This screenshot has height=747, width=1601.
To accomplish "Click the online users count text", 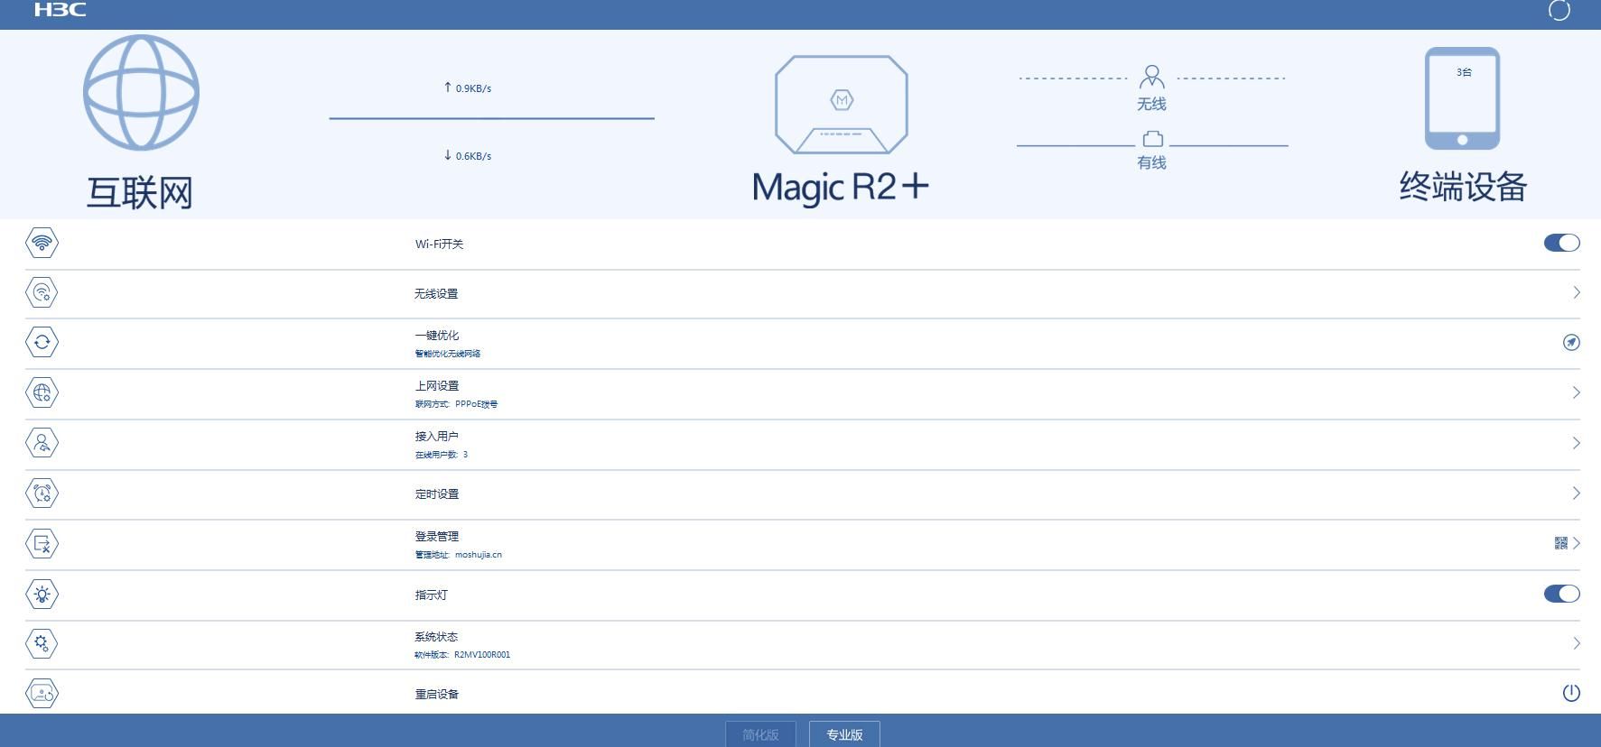I will 442,455.
